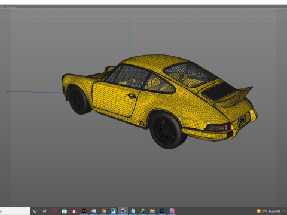Open File Explorer from the taskbar

(x=152, y=211)
